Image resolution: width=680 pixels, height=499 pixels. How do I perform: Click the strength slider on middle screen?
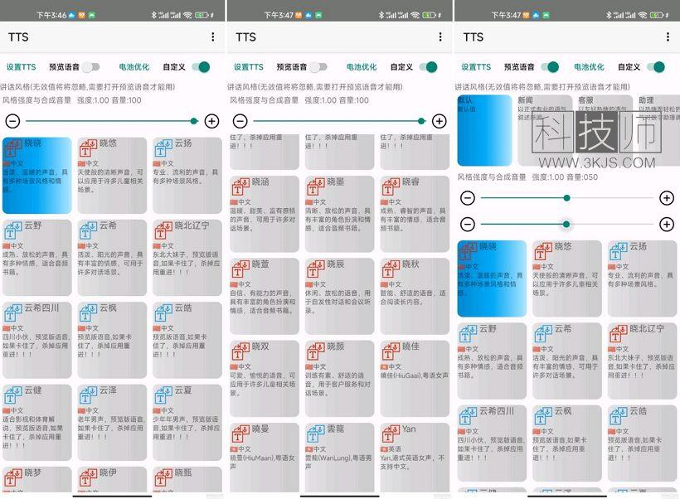pos(339,121)
